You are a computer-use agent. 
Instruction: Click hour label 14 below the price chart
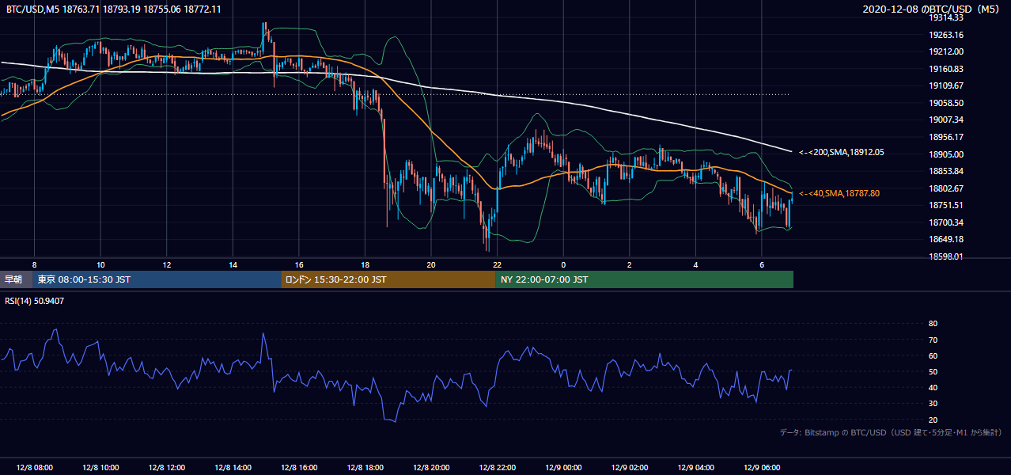233,264
